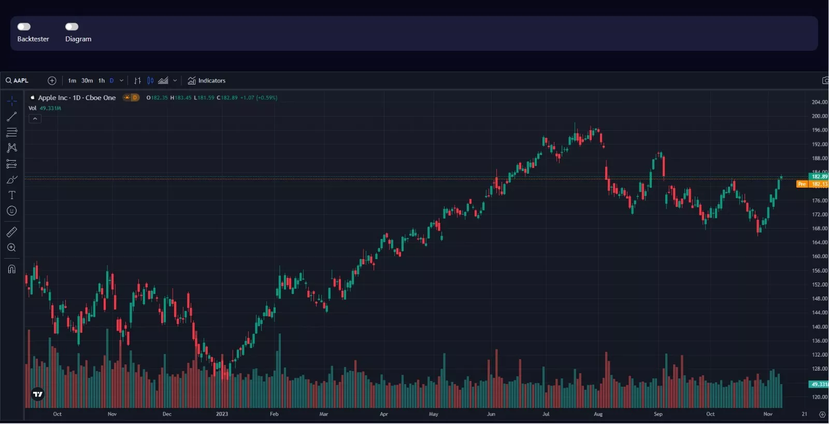Screen dimensions: 829x424
Task: Select the 30m timeframe
Action: tap(87, 80)
